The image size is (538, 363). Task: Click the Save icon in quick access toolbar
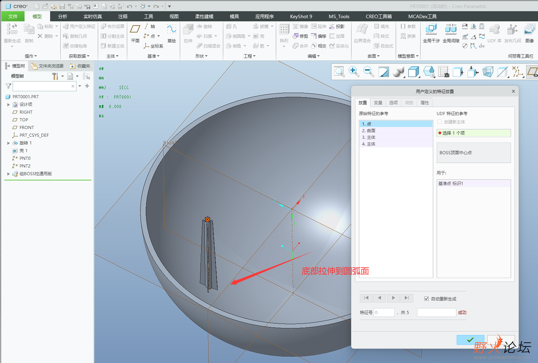point(62,6)
